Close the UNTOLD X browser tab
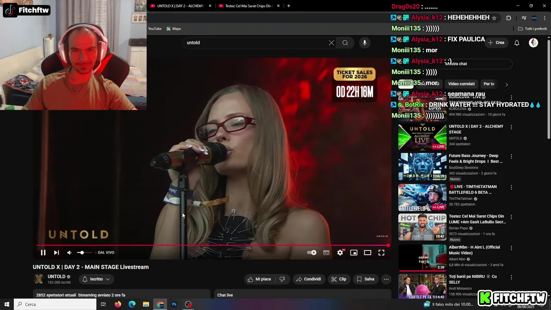 pos(210,6)
